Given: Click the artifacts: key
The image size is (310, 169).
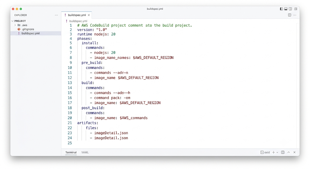Looking at the screenshot, I should [87, 123].
